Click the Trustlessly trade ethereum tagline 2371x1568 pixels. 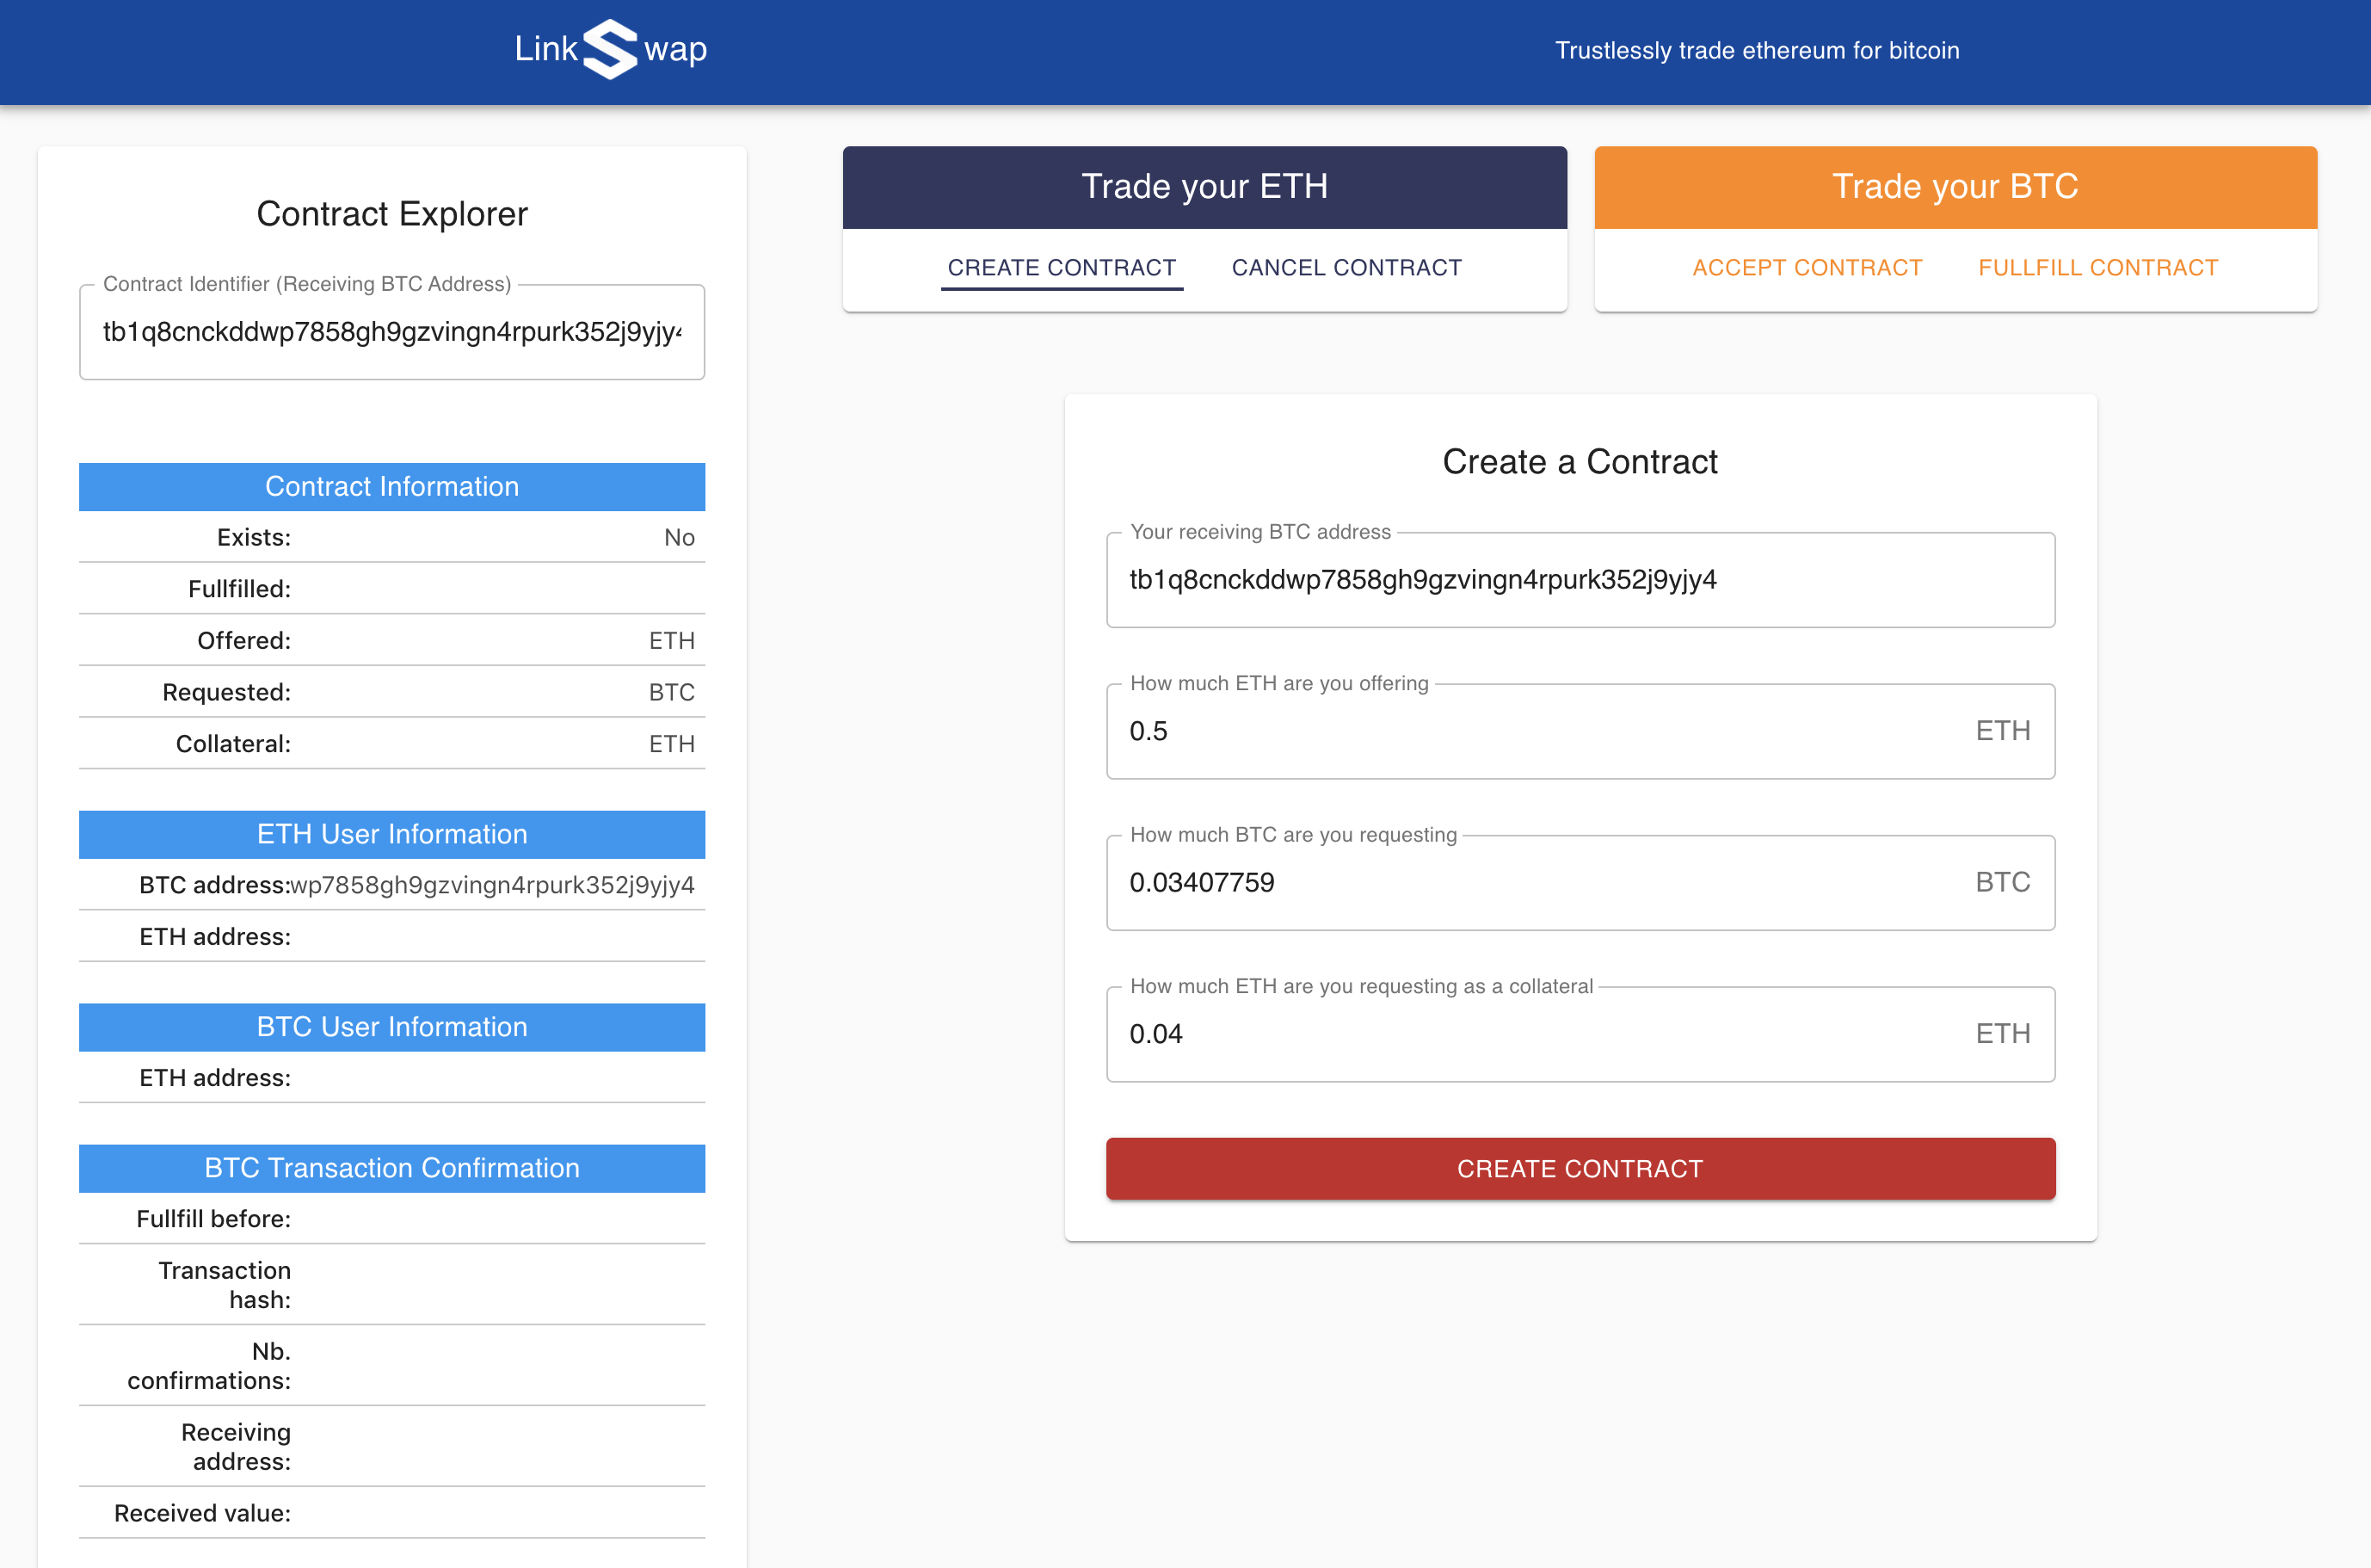(1756, 50)
